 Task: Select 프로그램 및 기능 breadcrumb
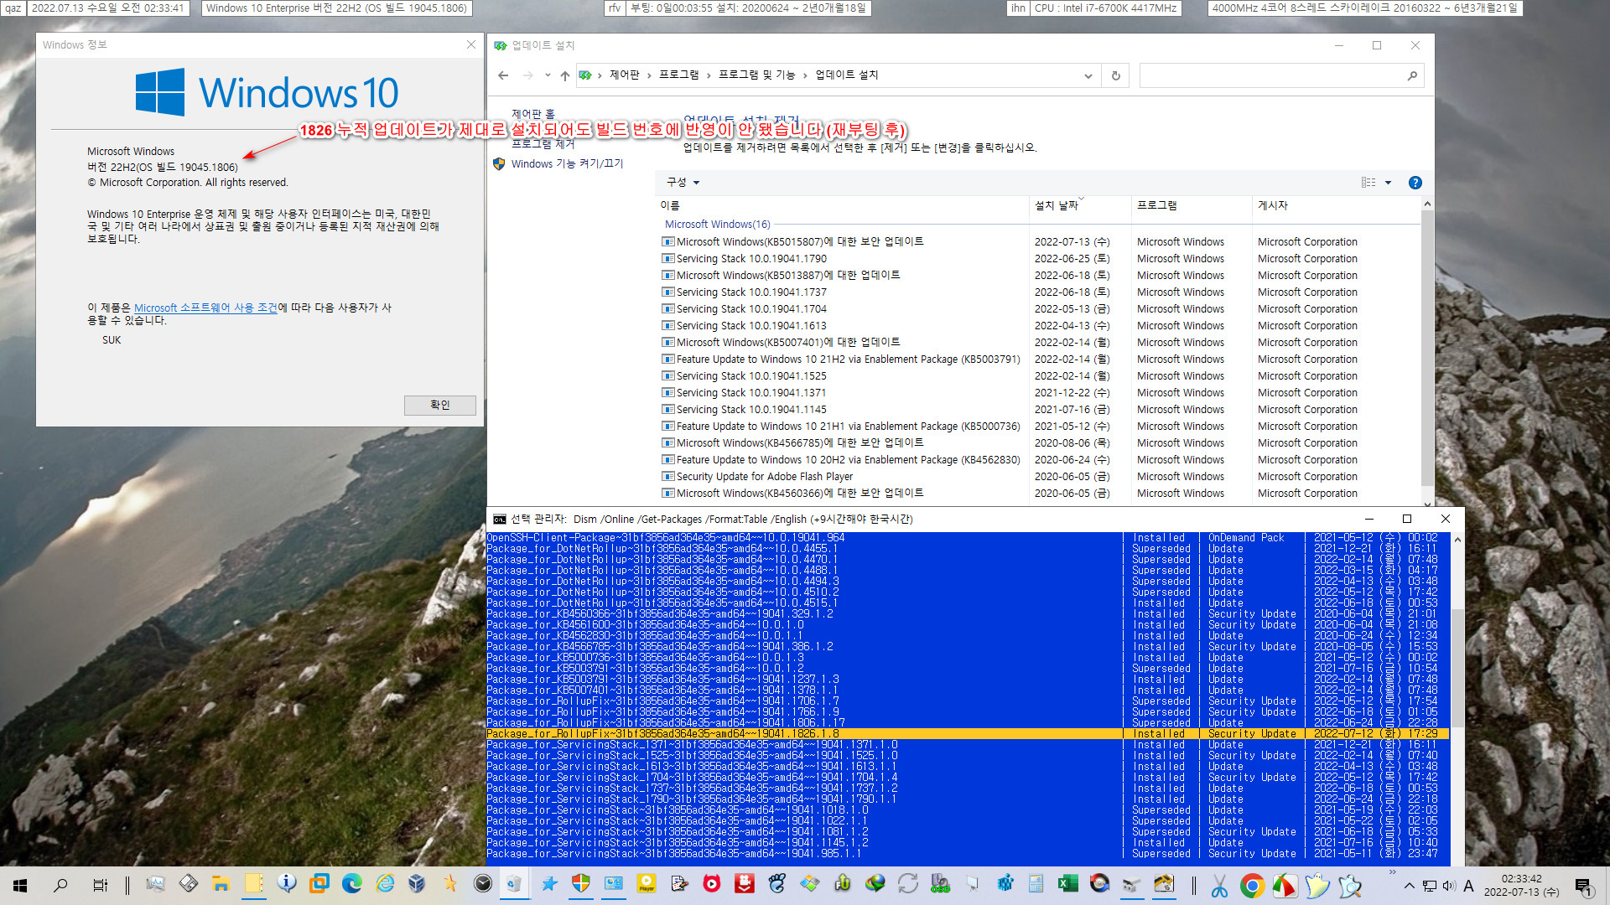[756, 75]
